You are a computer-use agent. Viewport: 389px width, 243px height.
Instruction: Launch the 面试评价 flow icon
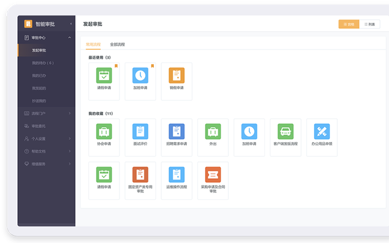pos(140,131)
